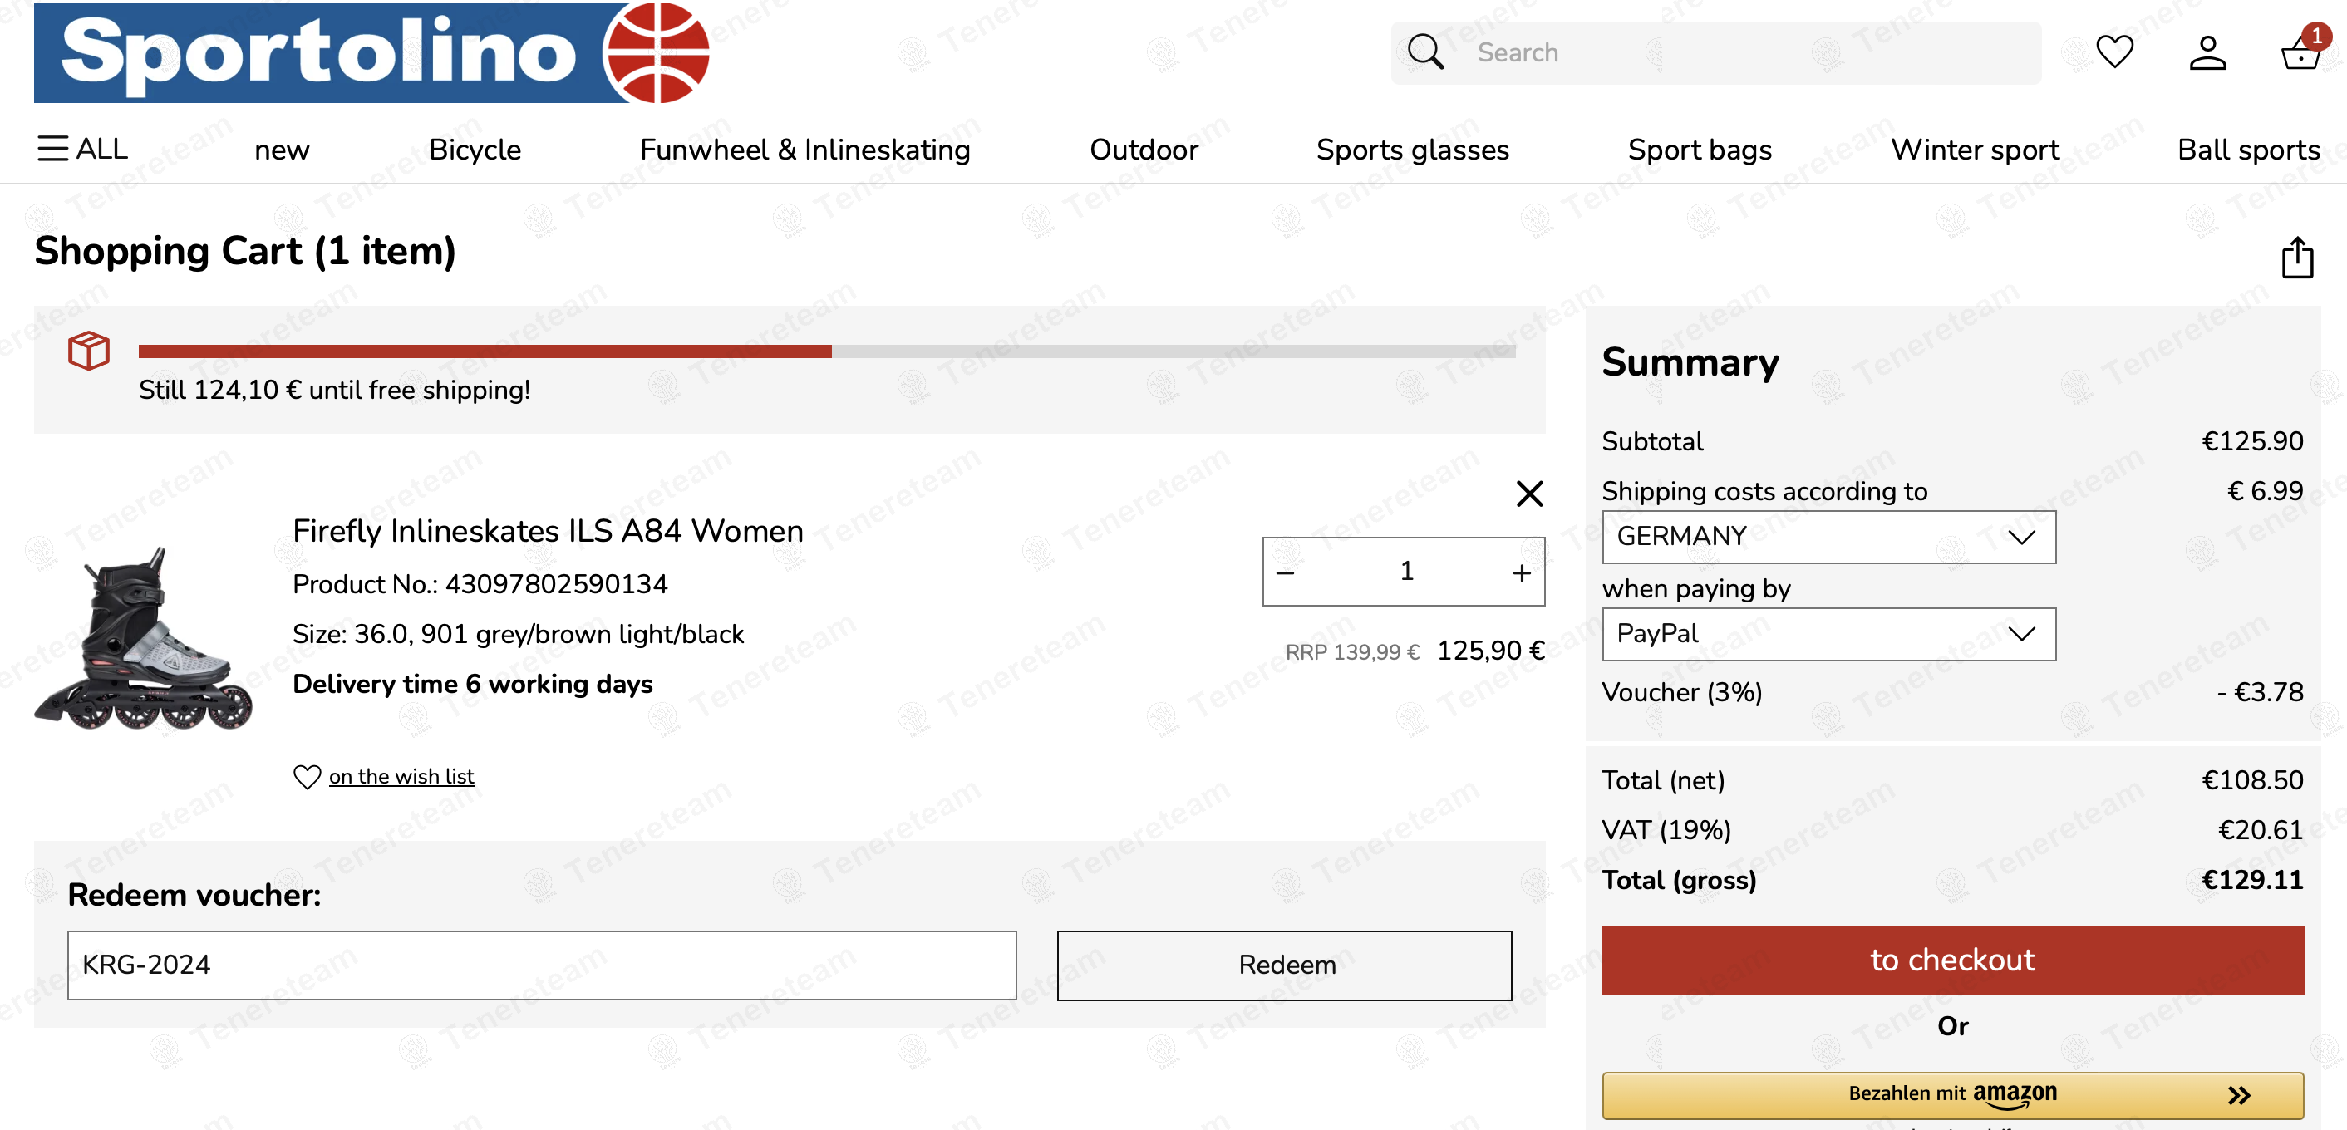Open the Sport bags category
2347x1130 pixels.
tap(1700, 150)
